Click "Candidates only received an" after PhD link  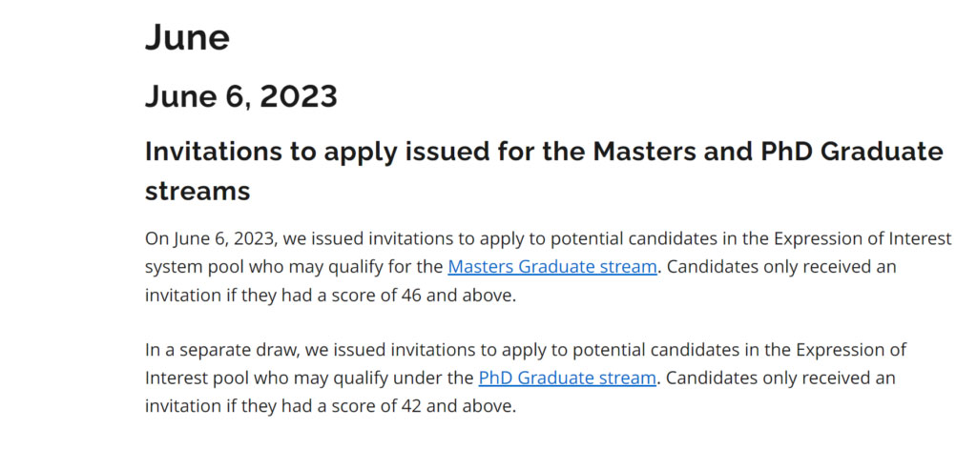pyautogui.click(x=780, y=378)
